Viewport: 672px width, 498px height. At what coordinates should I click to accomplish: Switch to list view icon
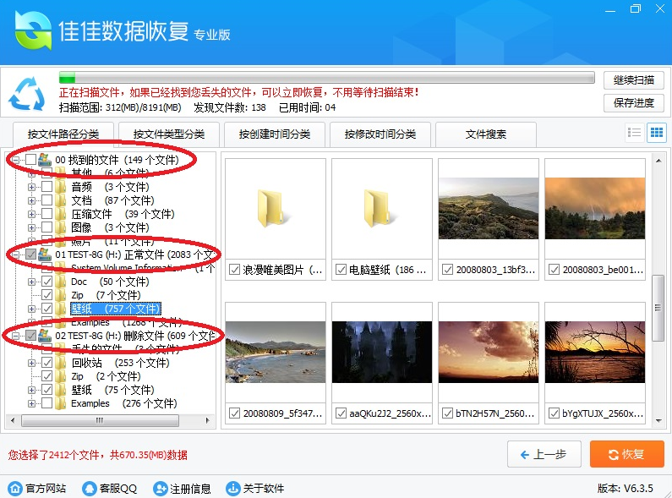(x=634, y=133)
